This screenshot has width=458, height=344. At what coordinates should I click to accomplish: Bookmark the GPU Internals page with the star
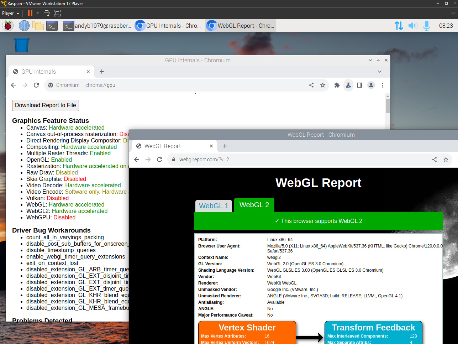coord(323,85)
